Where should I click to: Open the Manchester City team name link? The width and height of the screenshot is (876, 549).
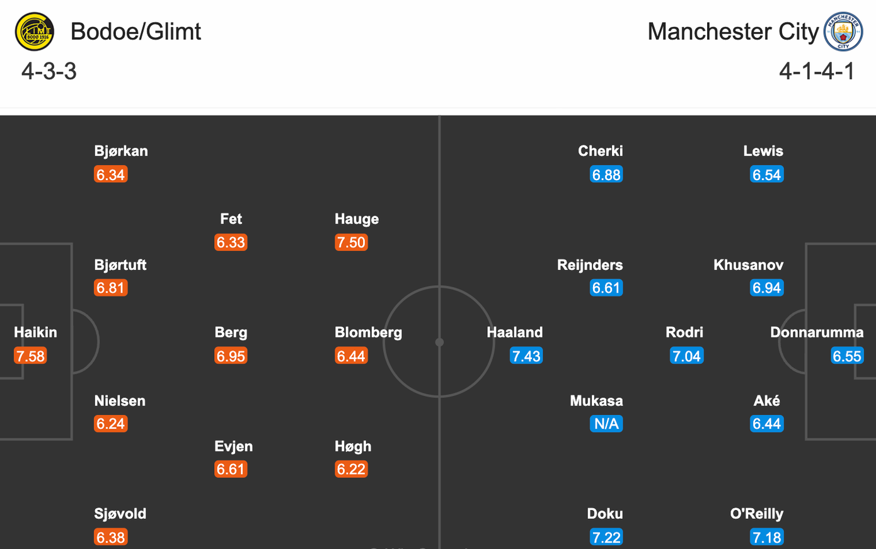[x=733, y=31]
